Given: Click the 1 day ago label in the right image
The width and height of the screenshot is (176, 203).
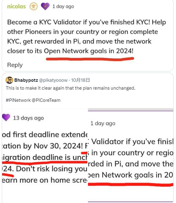Looking at the screenshot, I should point(103,123).
